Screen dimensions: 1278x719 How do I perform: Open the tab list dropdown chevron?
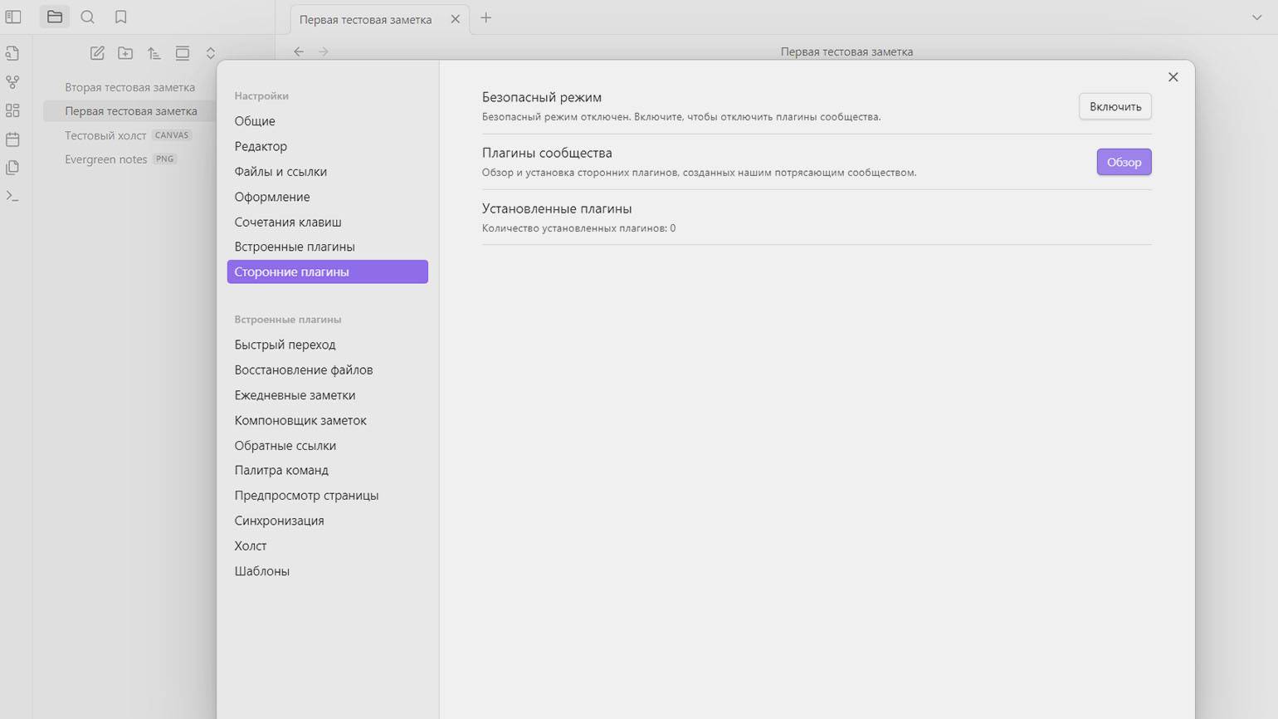1256,17
